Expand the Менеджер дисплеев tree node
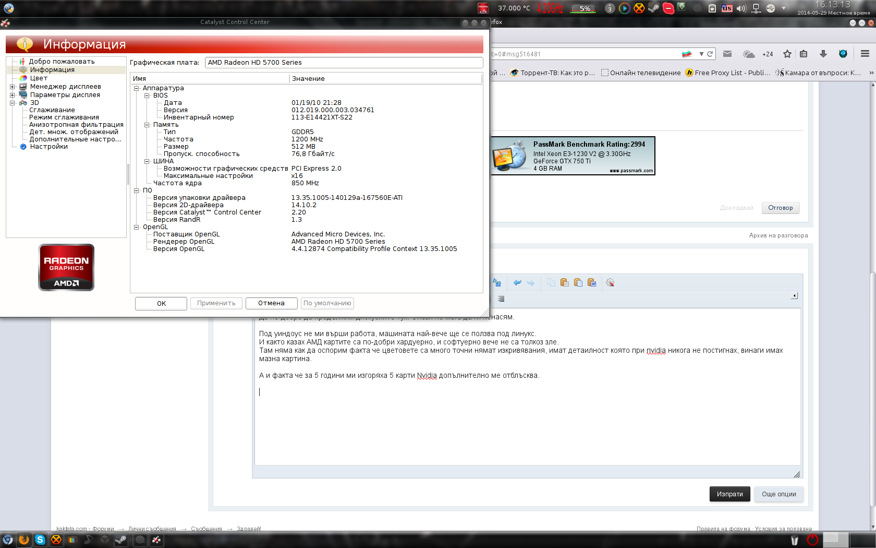 click(x=13, y=87)
